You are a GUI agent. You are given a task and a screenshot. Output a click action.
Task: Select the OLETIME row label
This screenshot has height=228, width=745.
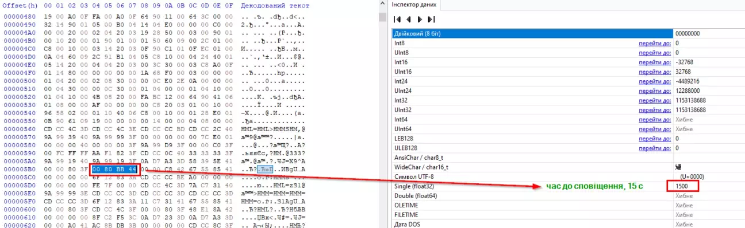(406, 205)
